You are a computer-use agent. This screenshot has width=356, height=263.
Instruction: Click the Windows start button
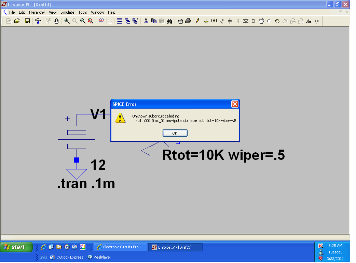[16, 247]
